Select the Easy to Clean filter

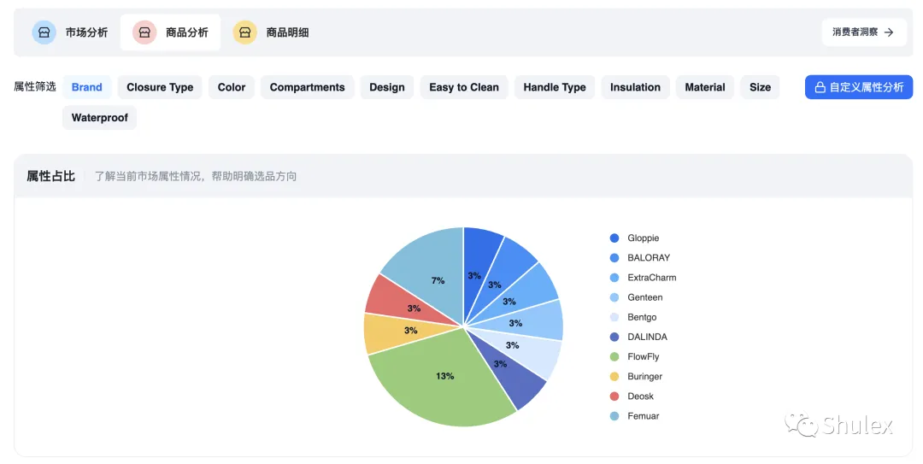(464, 87)
